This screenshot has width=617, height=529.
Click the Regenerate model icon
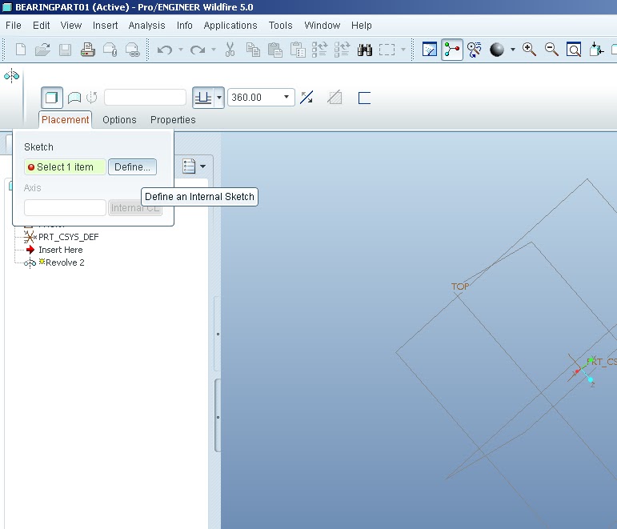point(319,50)
